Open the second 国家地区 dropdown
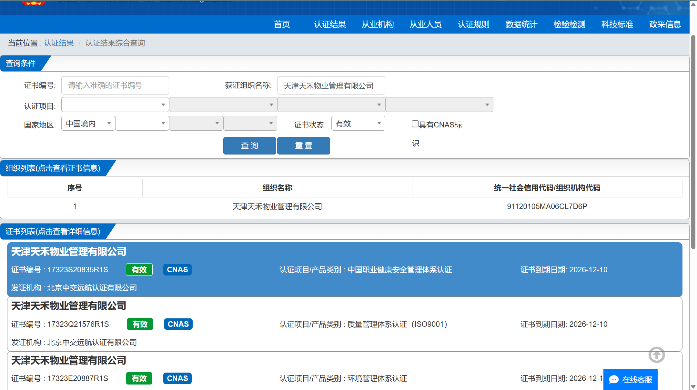This screenshot has width=697, height=390. (142, 123)
